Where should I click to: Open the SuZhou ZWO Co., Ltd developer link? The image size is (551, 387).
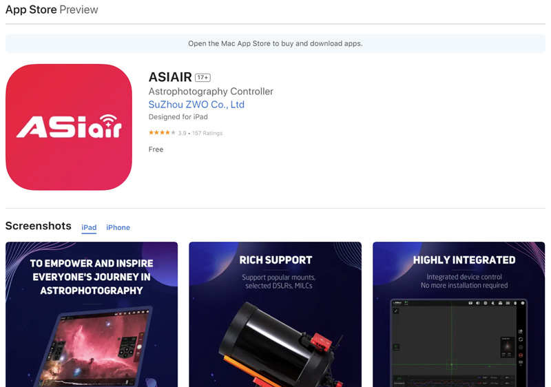coord(196,105)
